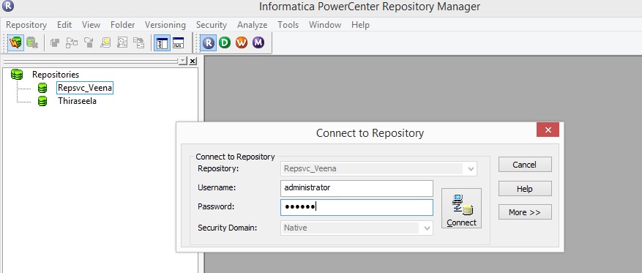The height and width of the screenshot is (273, 642).
Task: Click into the Password field
Action: tap(357, 207)
